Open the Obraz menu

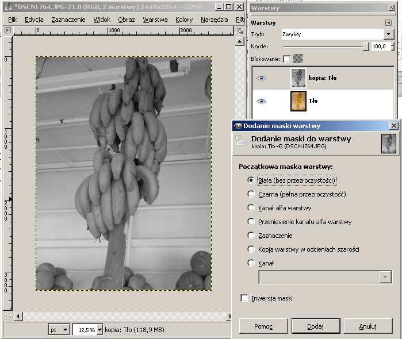point(127,20)
